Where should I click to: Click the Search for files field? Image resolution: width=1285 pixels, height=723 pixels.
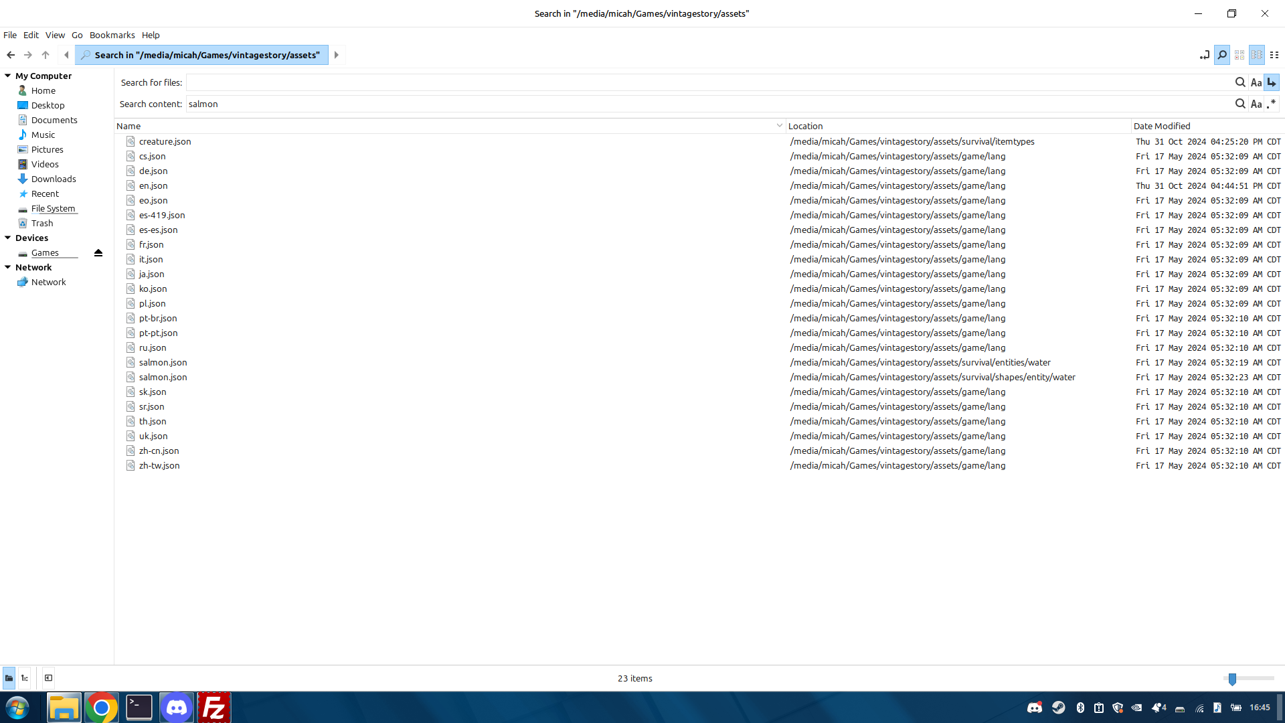(x=709, y=83)
